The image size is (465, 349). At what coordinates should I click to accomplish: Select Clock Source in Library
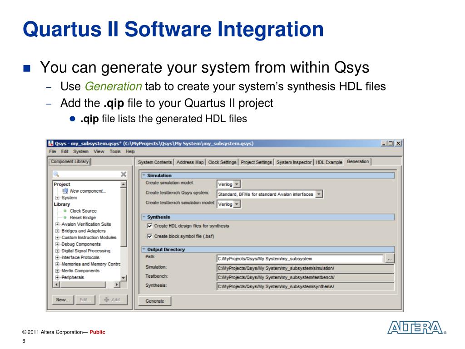click(x=83, y=211)
